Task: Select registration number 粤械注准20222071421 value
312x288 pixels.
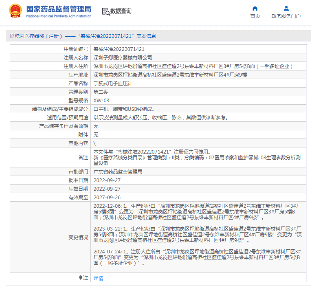Action: point(119,49)
